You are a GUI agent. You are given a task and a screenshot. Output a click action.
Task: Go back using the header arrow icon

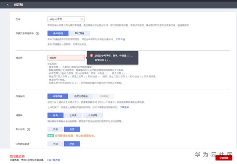(x=8, y=5)
